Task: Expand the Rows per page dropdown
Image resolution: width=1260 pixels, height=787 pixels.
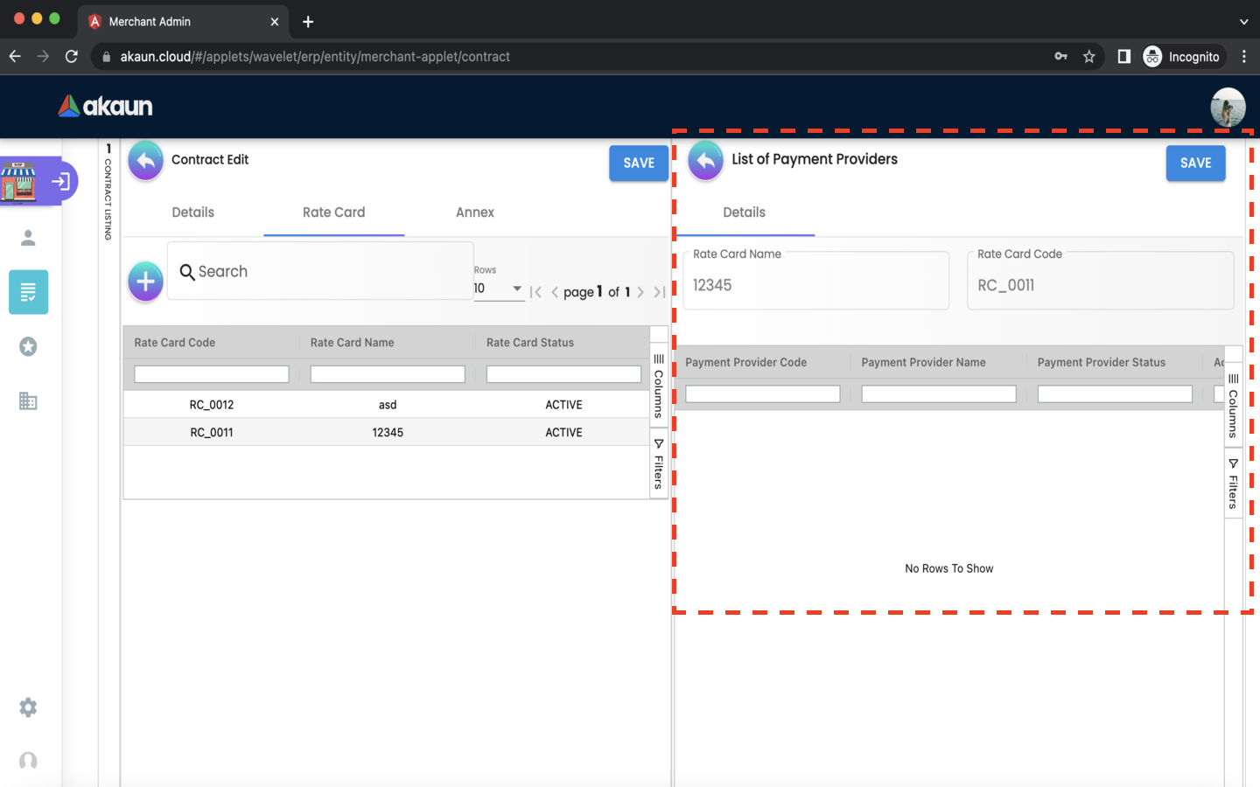Action: click(499, 289)
